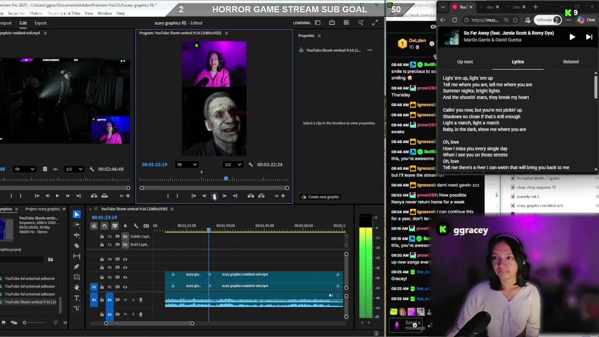
Task: Select the generative extend tool below Type tool
Action: (77, 308)
